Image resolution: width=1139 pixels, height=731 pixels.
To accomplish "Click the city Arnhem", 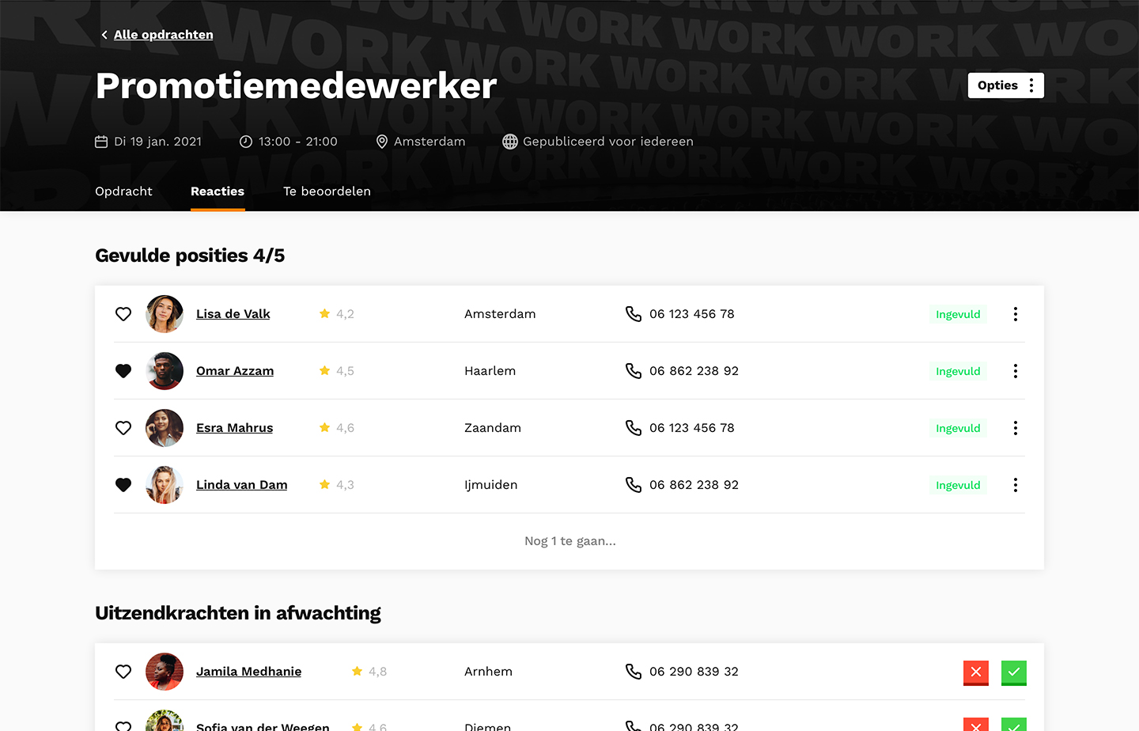I will 489,672.
